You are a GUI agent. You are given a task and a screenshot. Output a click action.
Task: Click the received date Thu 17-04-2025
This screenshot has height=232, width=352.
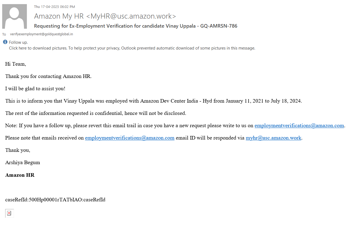pos(54,7)
